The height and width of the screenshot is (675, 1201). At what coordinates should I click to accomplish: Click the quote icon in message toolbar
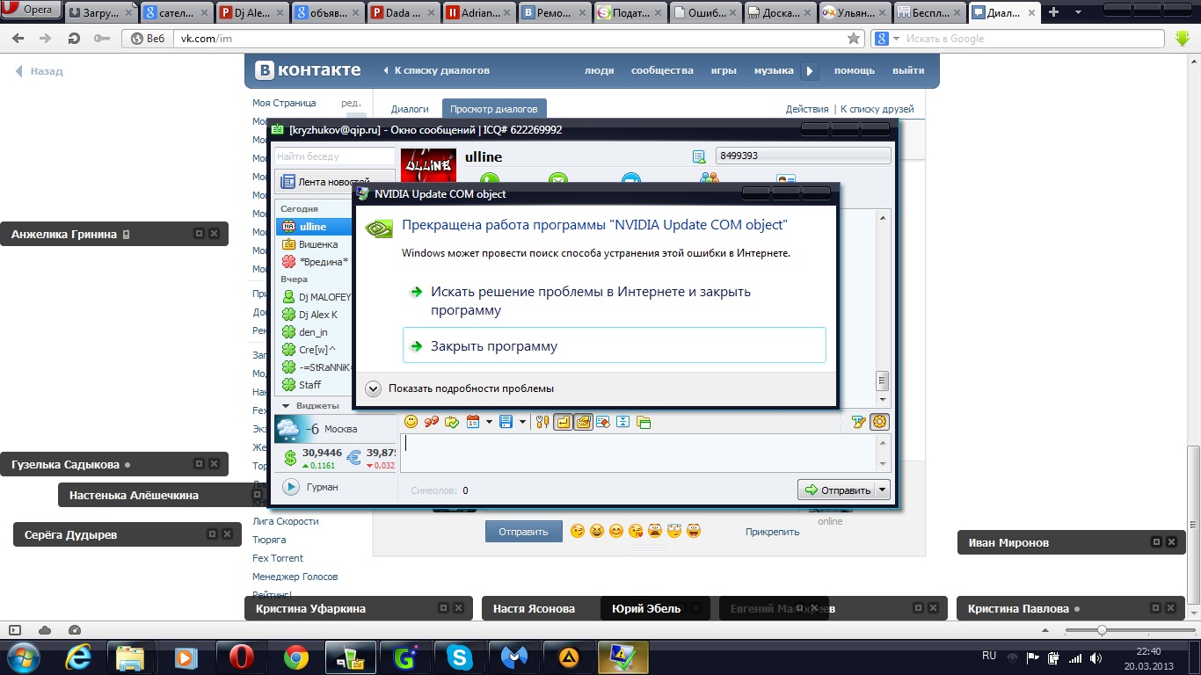pos(431,422)
